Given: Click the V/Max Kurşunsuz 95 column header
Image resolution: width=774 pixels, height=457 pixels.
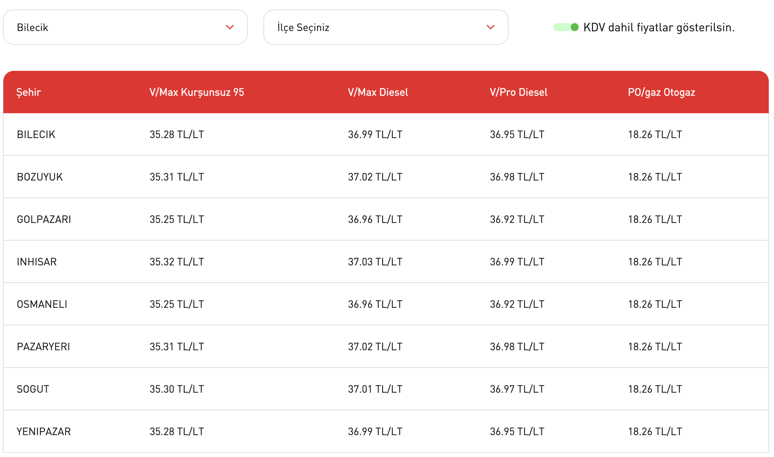Looking at the screenshot, I should [197, 92].
